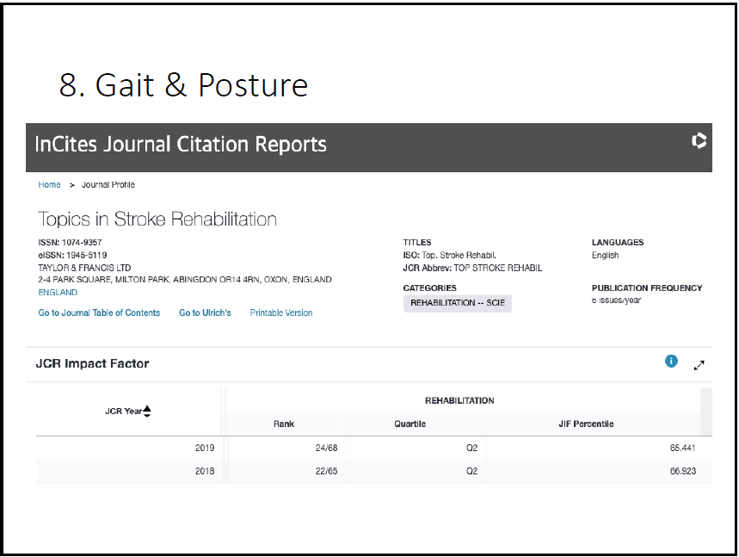Open the JCR Impact Factor info icon

[x=672, y=362]
